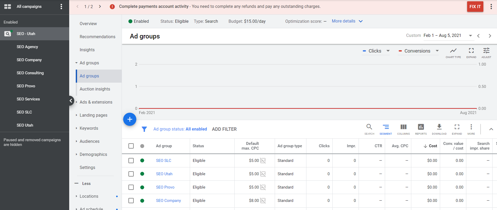Open the table More options
Viewport: 497px width, 210px height.
pos(471,129)
